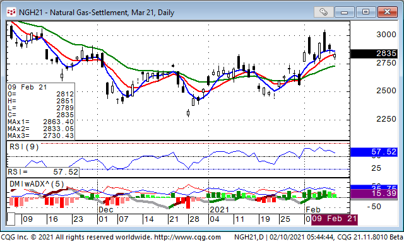Click the 2750 price scale label
This screenshot has height=242, width=404.
386,63
